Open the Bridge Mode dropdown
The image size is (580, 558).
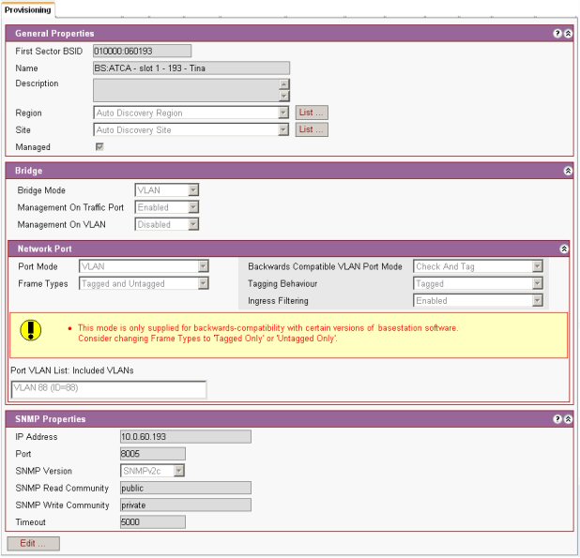click(x=192, y=190)
